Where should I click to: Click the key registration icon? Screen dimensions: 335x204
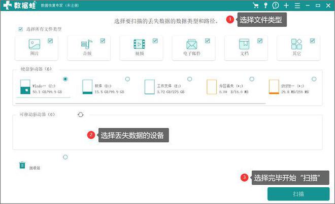(265, 6)
